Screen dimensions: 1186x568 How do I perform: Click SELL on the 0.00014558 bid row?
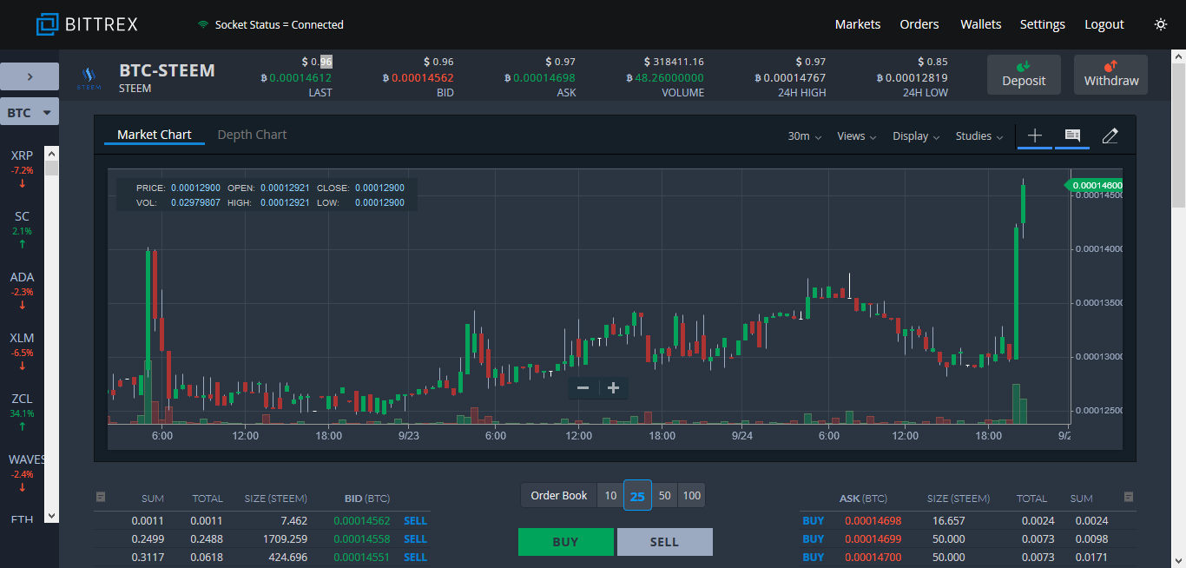tap(415, 539)
